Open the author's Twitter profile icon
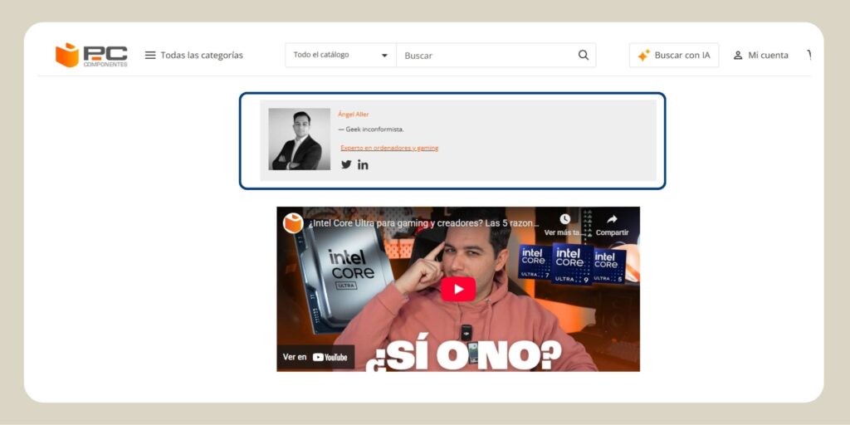Screen dimensions: 850x425 346,164
